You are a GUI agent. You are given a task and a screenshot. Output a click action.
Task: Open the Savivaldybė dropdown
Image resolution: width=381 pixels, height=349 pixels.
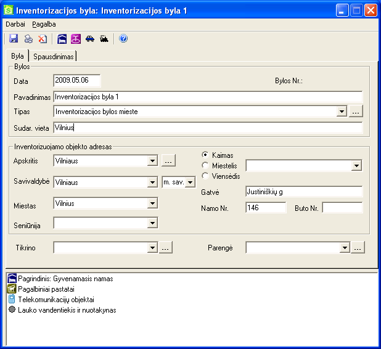tap(152, 183)
